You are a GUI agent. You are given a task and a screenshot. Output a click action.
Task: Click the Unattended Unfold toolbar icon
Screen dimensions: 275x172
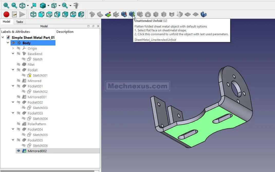click(x=132, y=14)
